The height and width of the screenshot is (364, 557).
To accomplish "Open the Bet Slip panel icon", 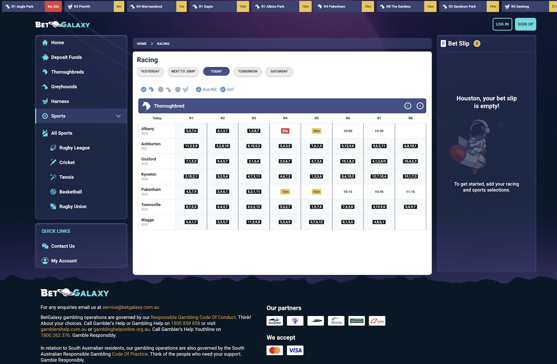I will click(443, 43).
